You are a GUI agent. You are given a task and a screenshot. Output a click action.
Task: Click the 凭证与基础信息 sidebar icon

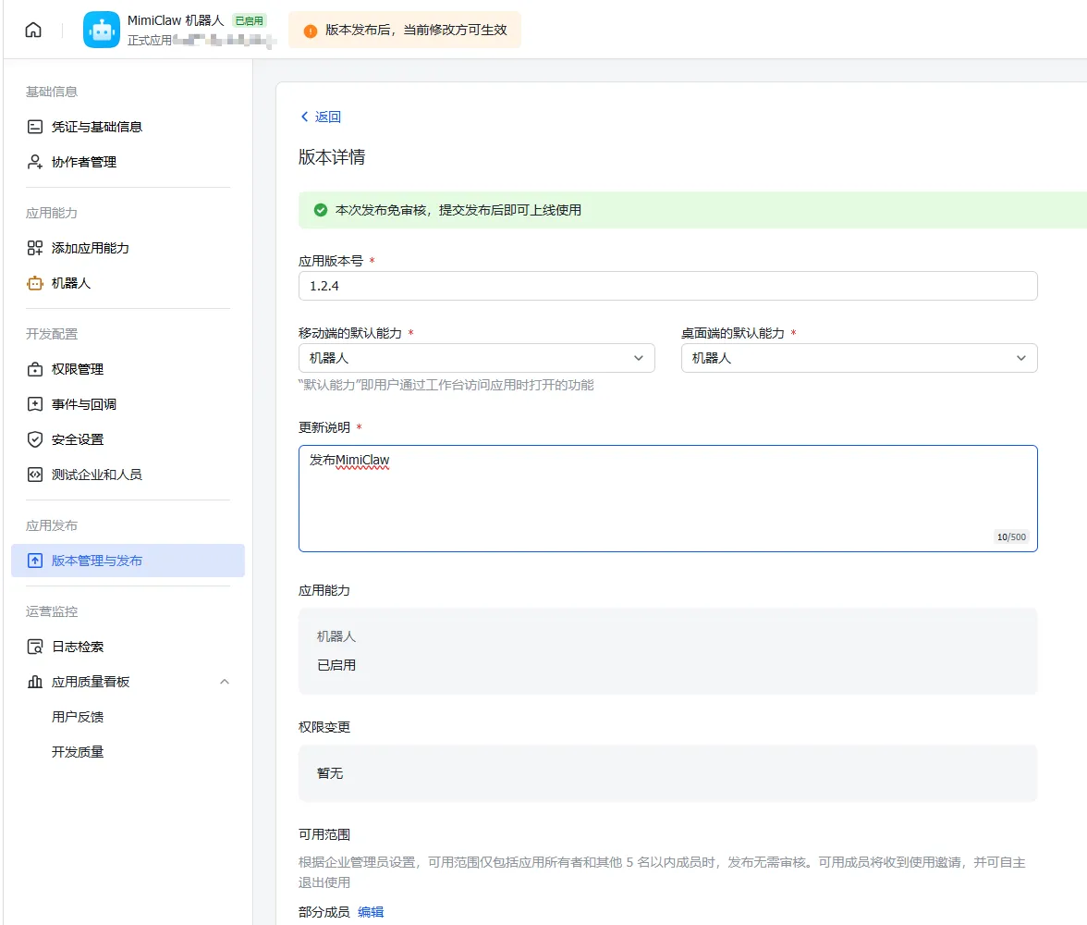tap(35, 127)
